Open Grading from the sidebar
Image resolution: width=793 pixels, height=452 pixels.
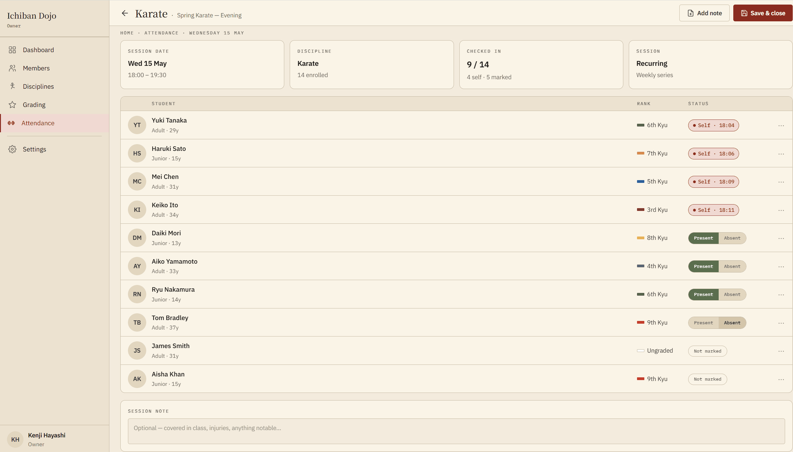55,105
